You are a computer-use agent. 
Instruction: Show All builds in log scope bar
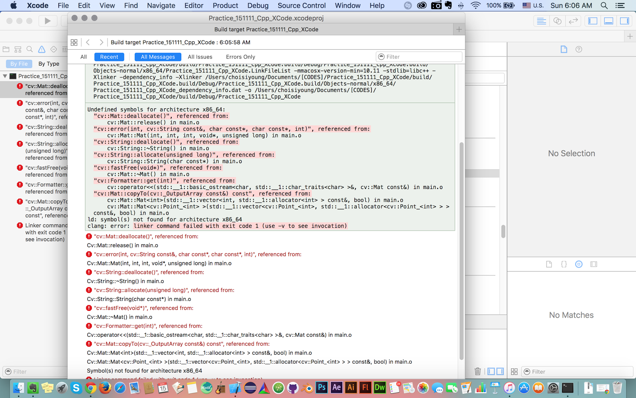pyautogui.click(x=83, y=57)
